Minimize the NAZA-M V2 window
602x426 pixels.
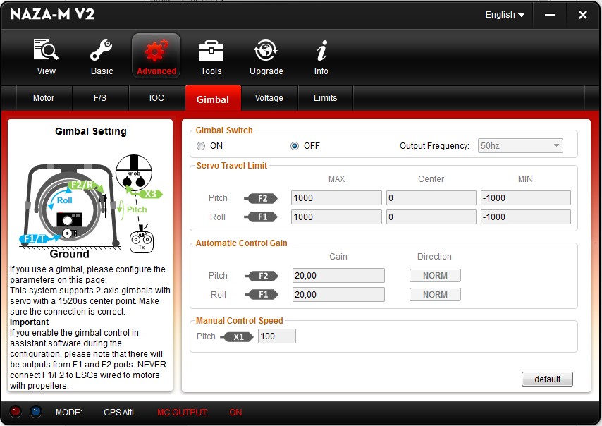point(550,15)
